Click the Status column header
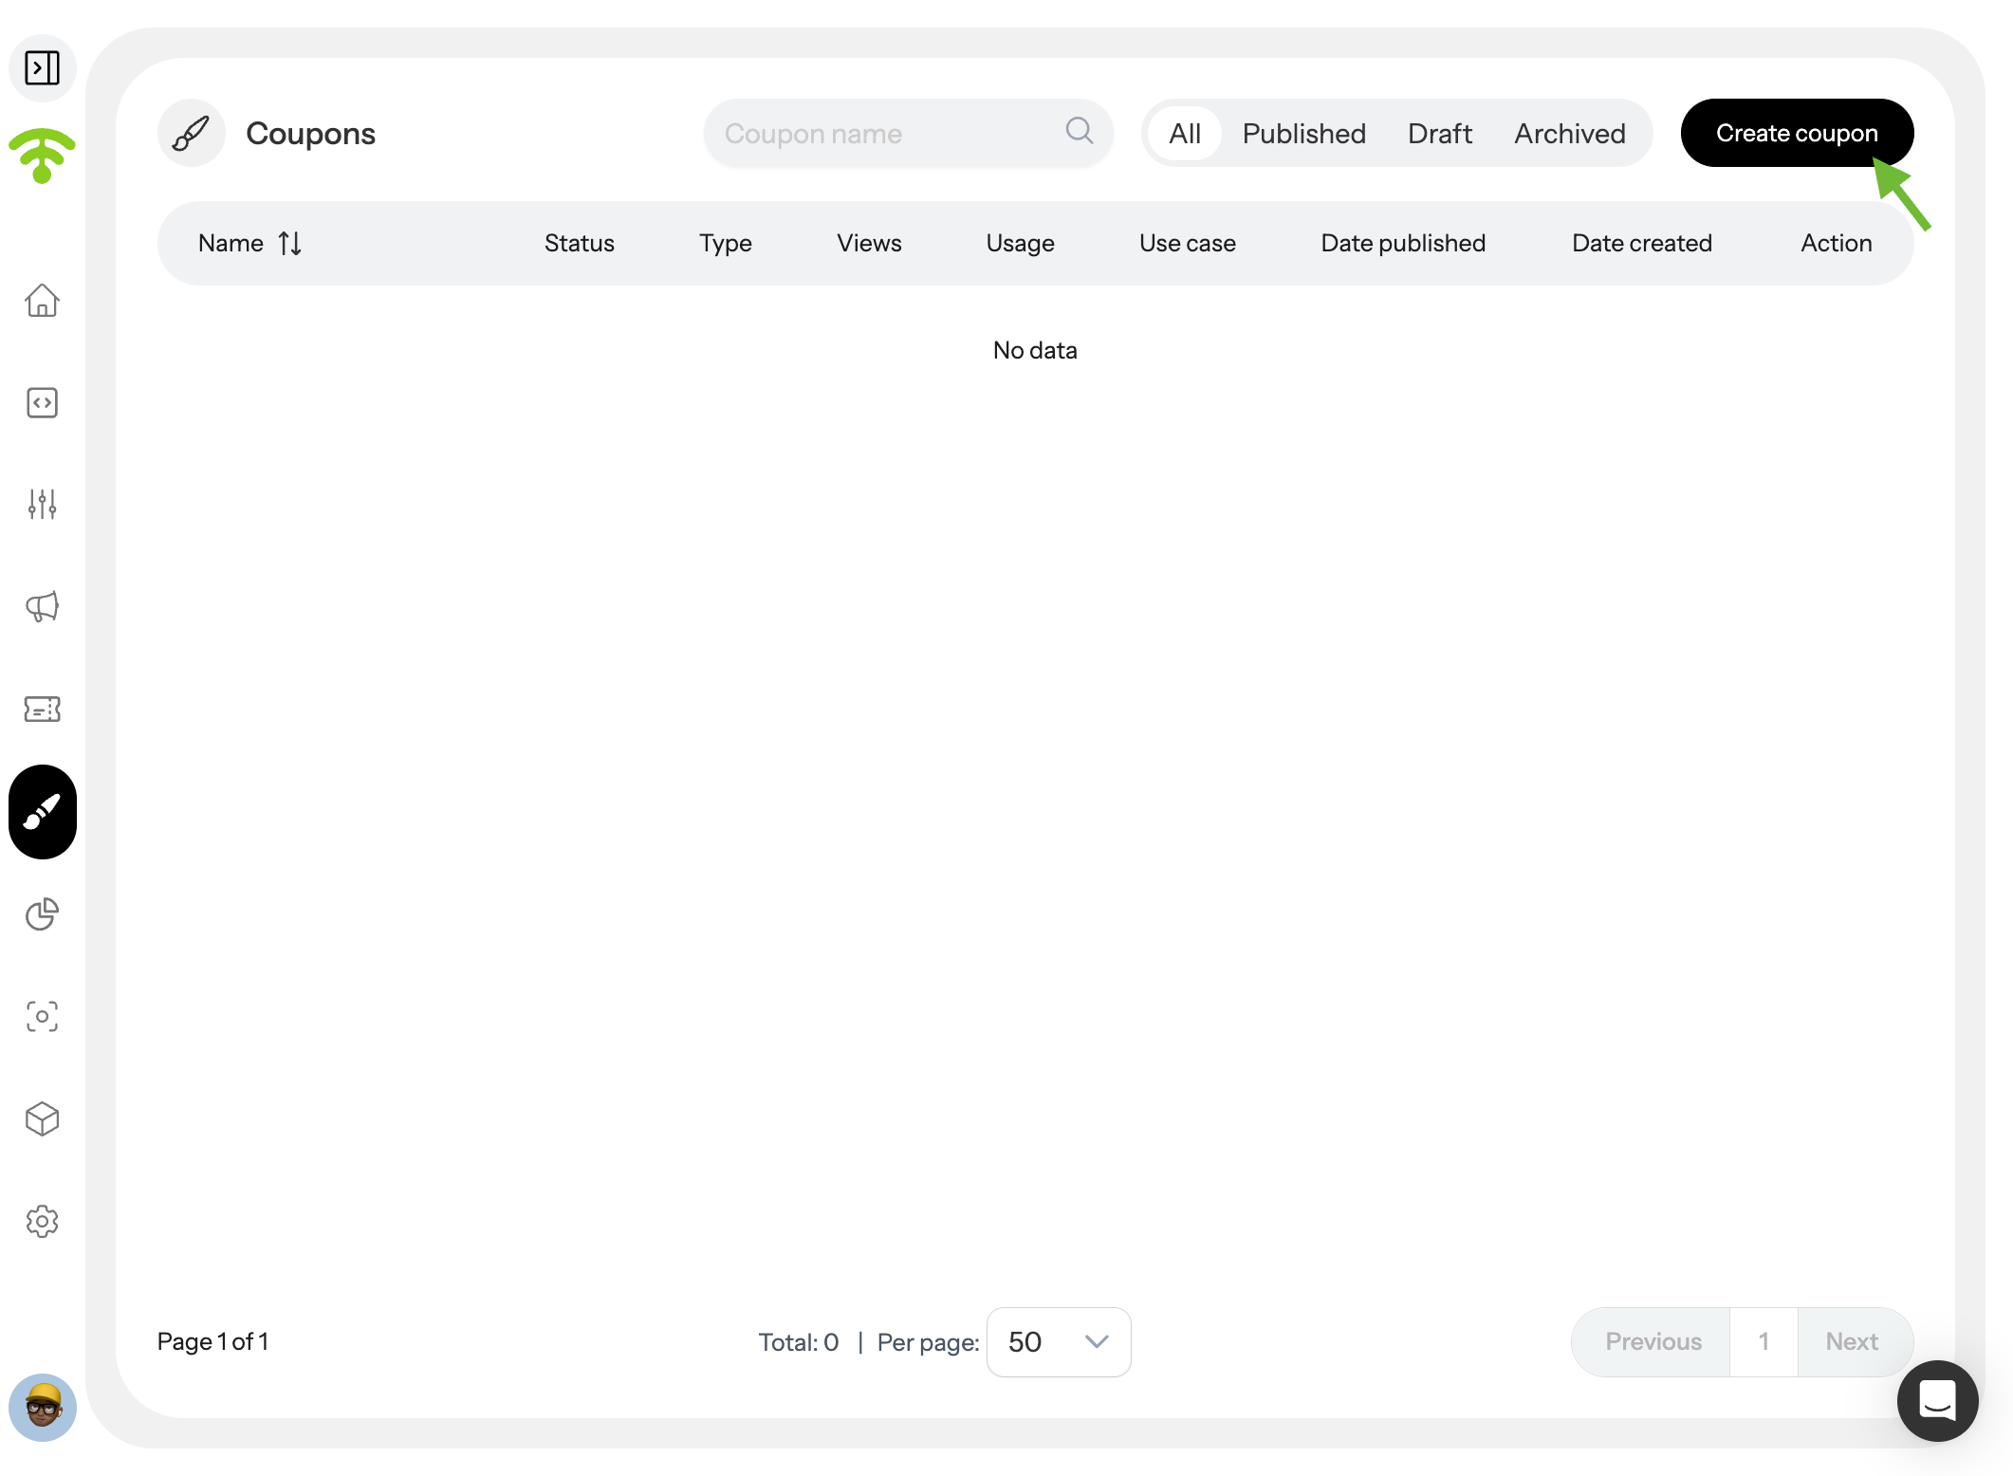The height and width of the screenshot is (1476, 2013). tap(579, 244)
